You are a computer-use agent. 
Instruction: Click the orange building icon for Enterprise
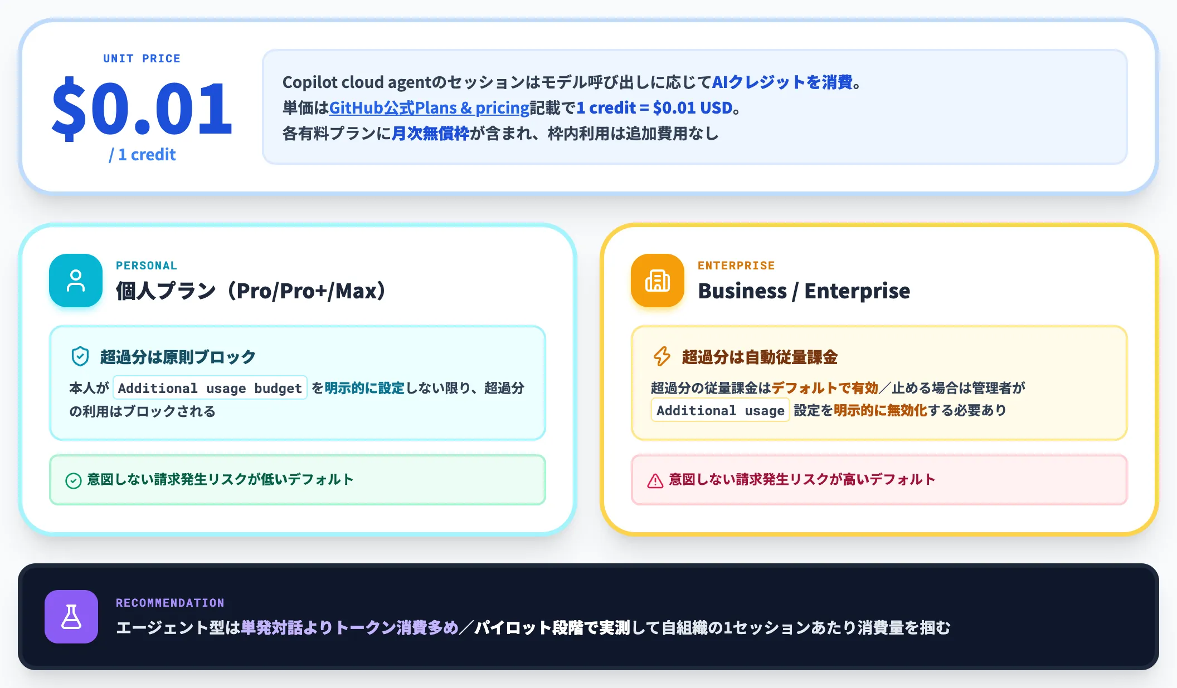[x=658, y=281]
